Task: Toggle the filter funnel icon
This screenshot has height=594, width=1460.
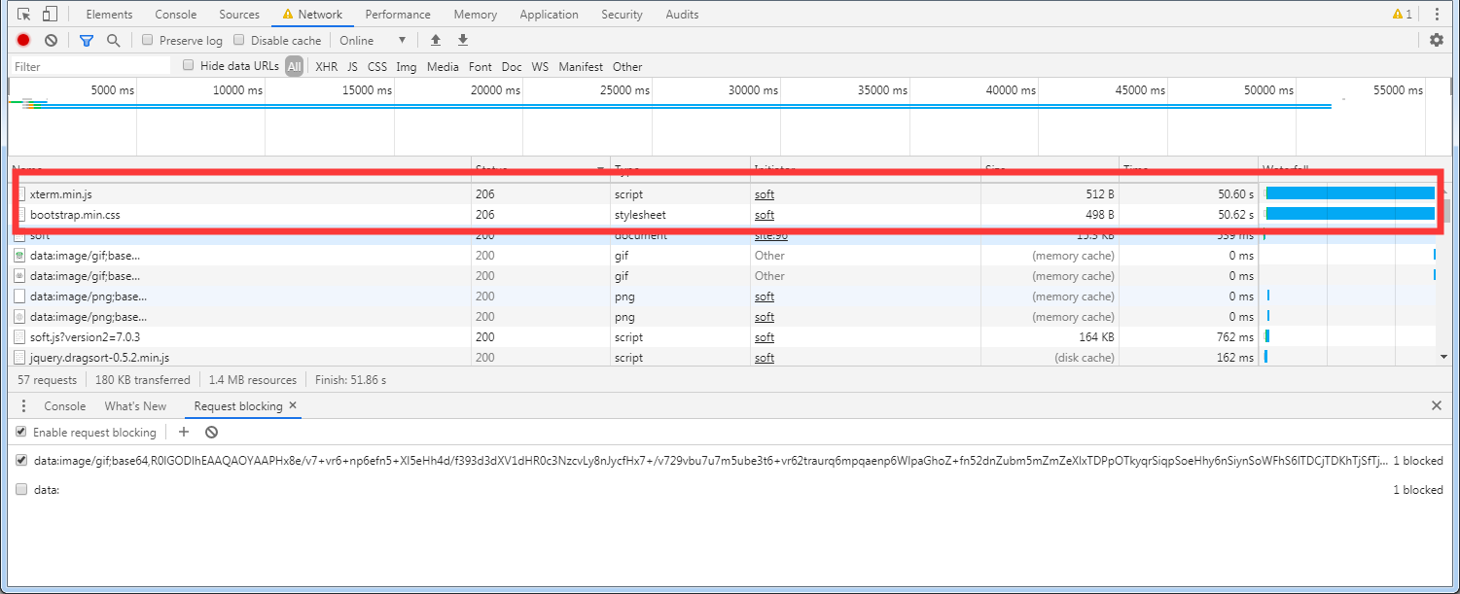Action: point(87,40)
